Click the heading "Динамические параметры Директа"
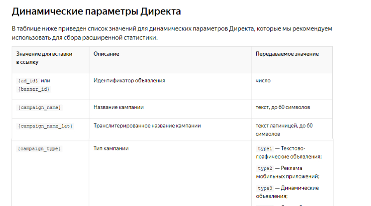The image size is (371, 206). [x=96, y=11]
